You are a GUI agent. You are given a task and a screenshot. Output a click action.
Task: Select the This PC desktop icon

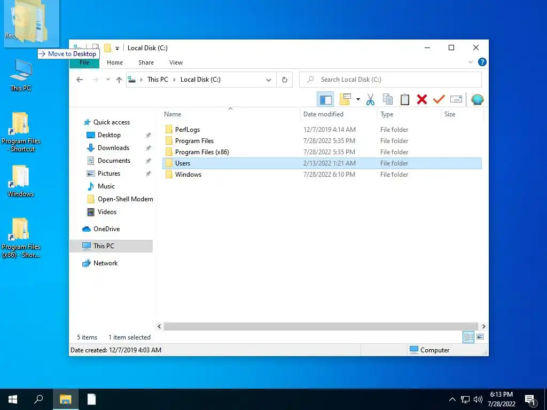[x=21, y=75]
